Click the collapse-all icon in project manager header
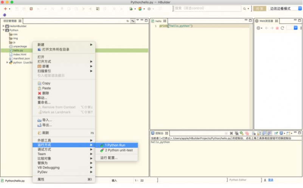Screen dimensions: 303x188 click(x=128, y=21)
